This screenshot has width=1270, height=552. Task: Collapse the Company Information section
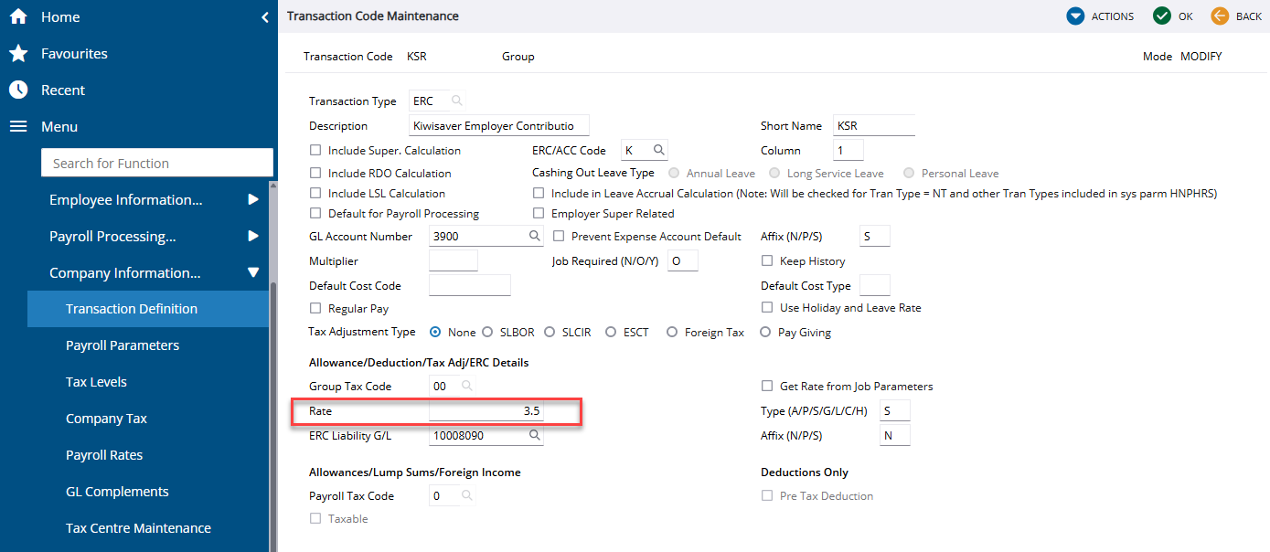pyautogui.click(x=253, y=272)
